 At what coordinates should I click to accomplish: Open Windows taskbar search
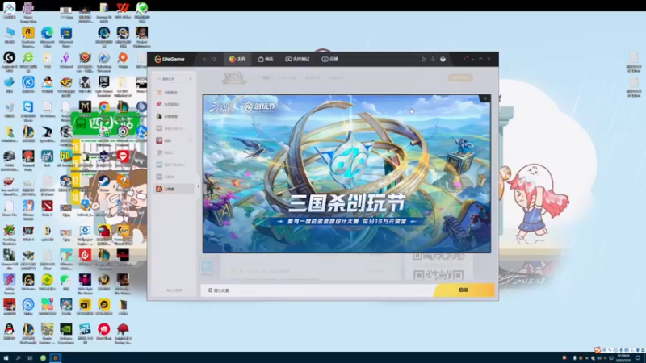18,357
